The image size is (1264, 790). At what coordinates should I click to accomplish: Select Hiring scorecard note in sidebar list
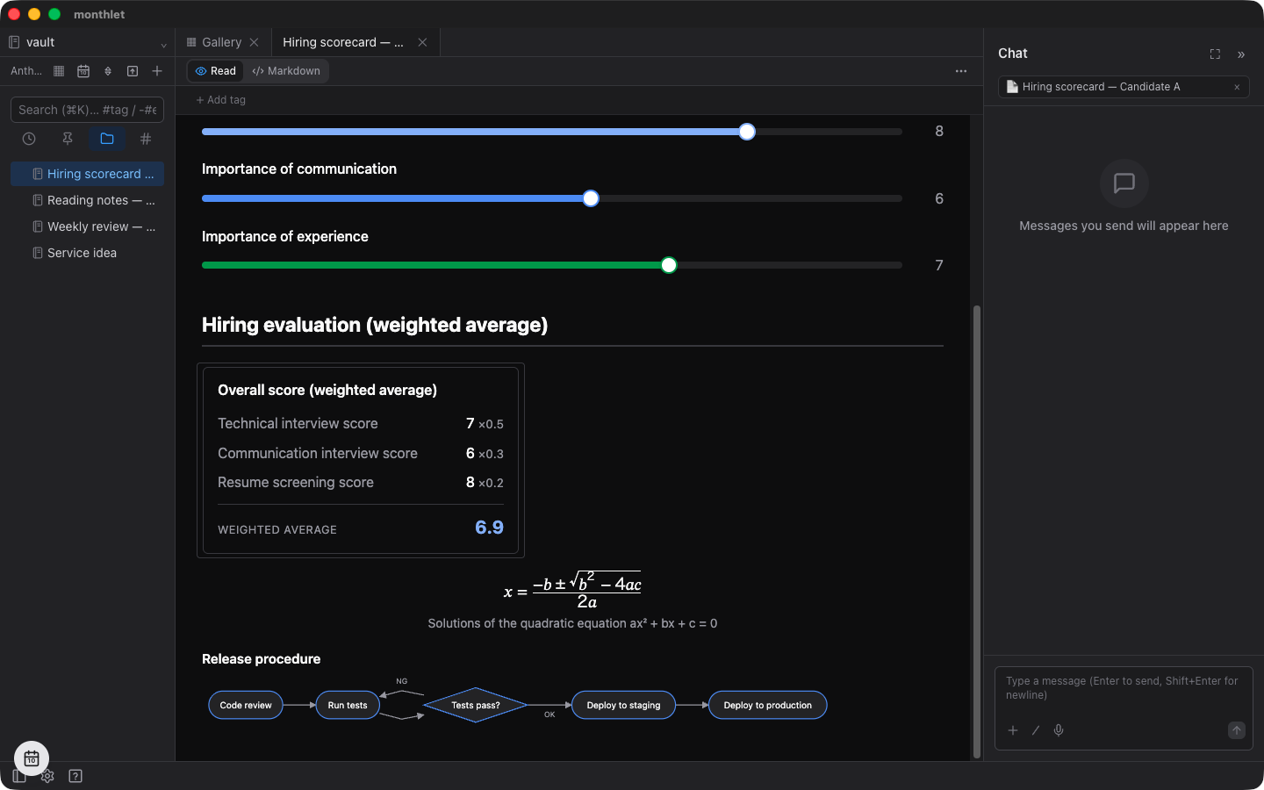coord(88,174)
